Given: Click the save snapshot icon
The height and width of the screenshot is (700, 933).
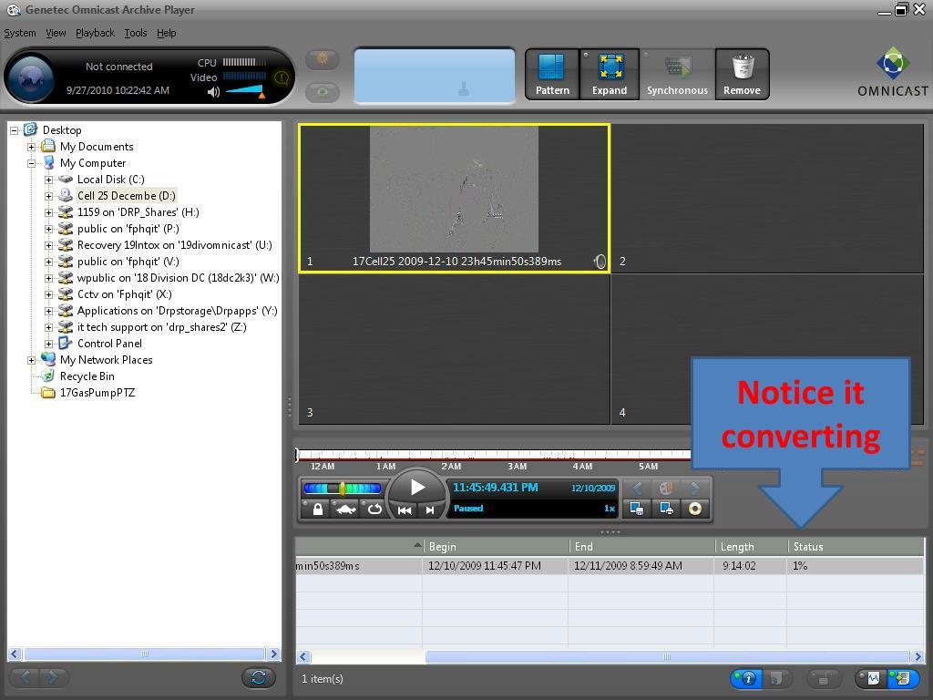Looking at the screenshot, I should click(x=637, y=509).
